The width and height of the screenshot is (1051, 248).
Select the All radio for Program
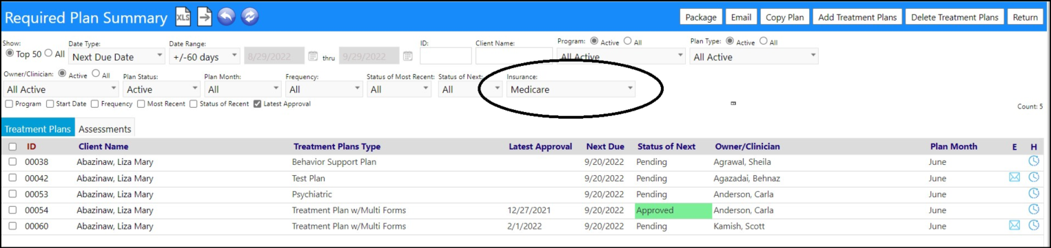[627, 41]
